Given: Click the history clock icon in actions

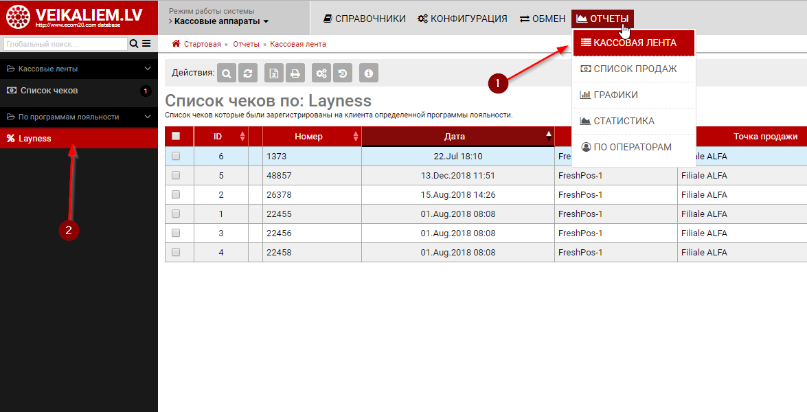Looking at the screenshot, I should point(342,73).
